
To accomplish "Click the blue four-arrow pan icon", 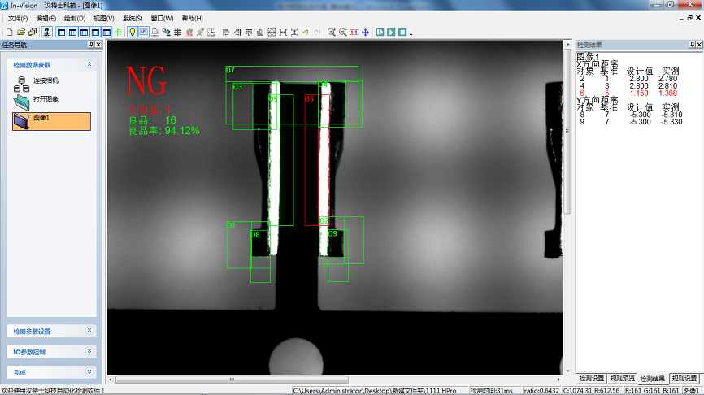I will click(365, 33).
